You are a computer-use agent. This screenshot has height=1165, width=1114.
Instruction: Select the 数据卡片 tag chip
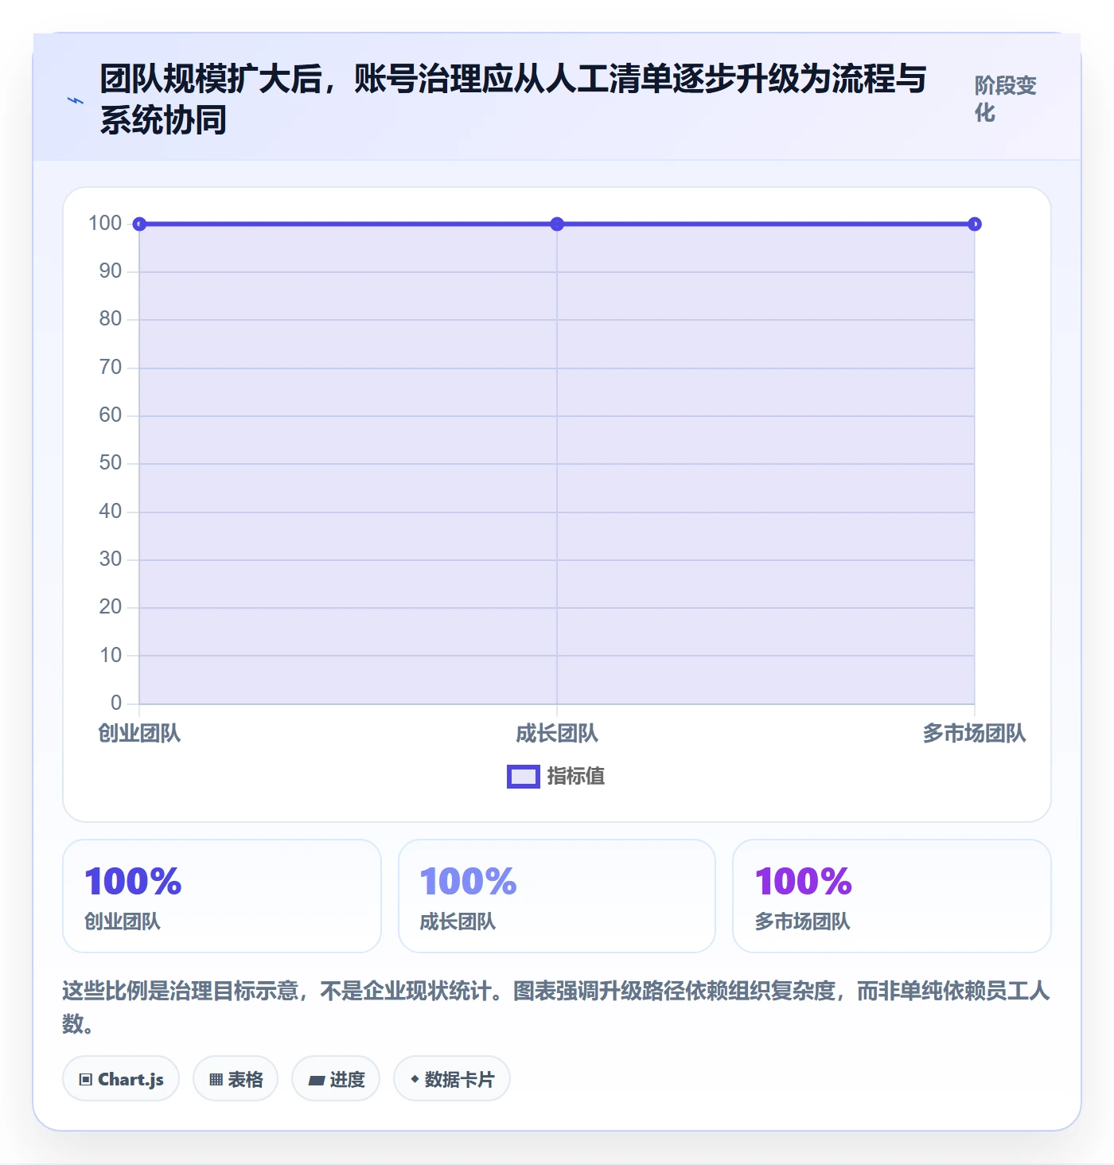[x=452, y=1079]
